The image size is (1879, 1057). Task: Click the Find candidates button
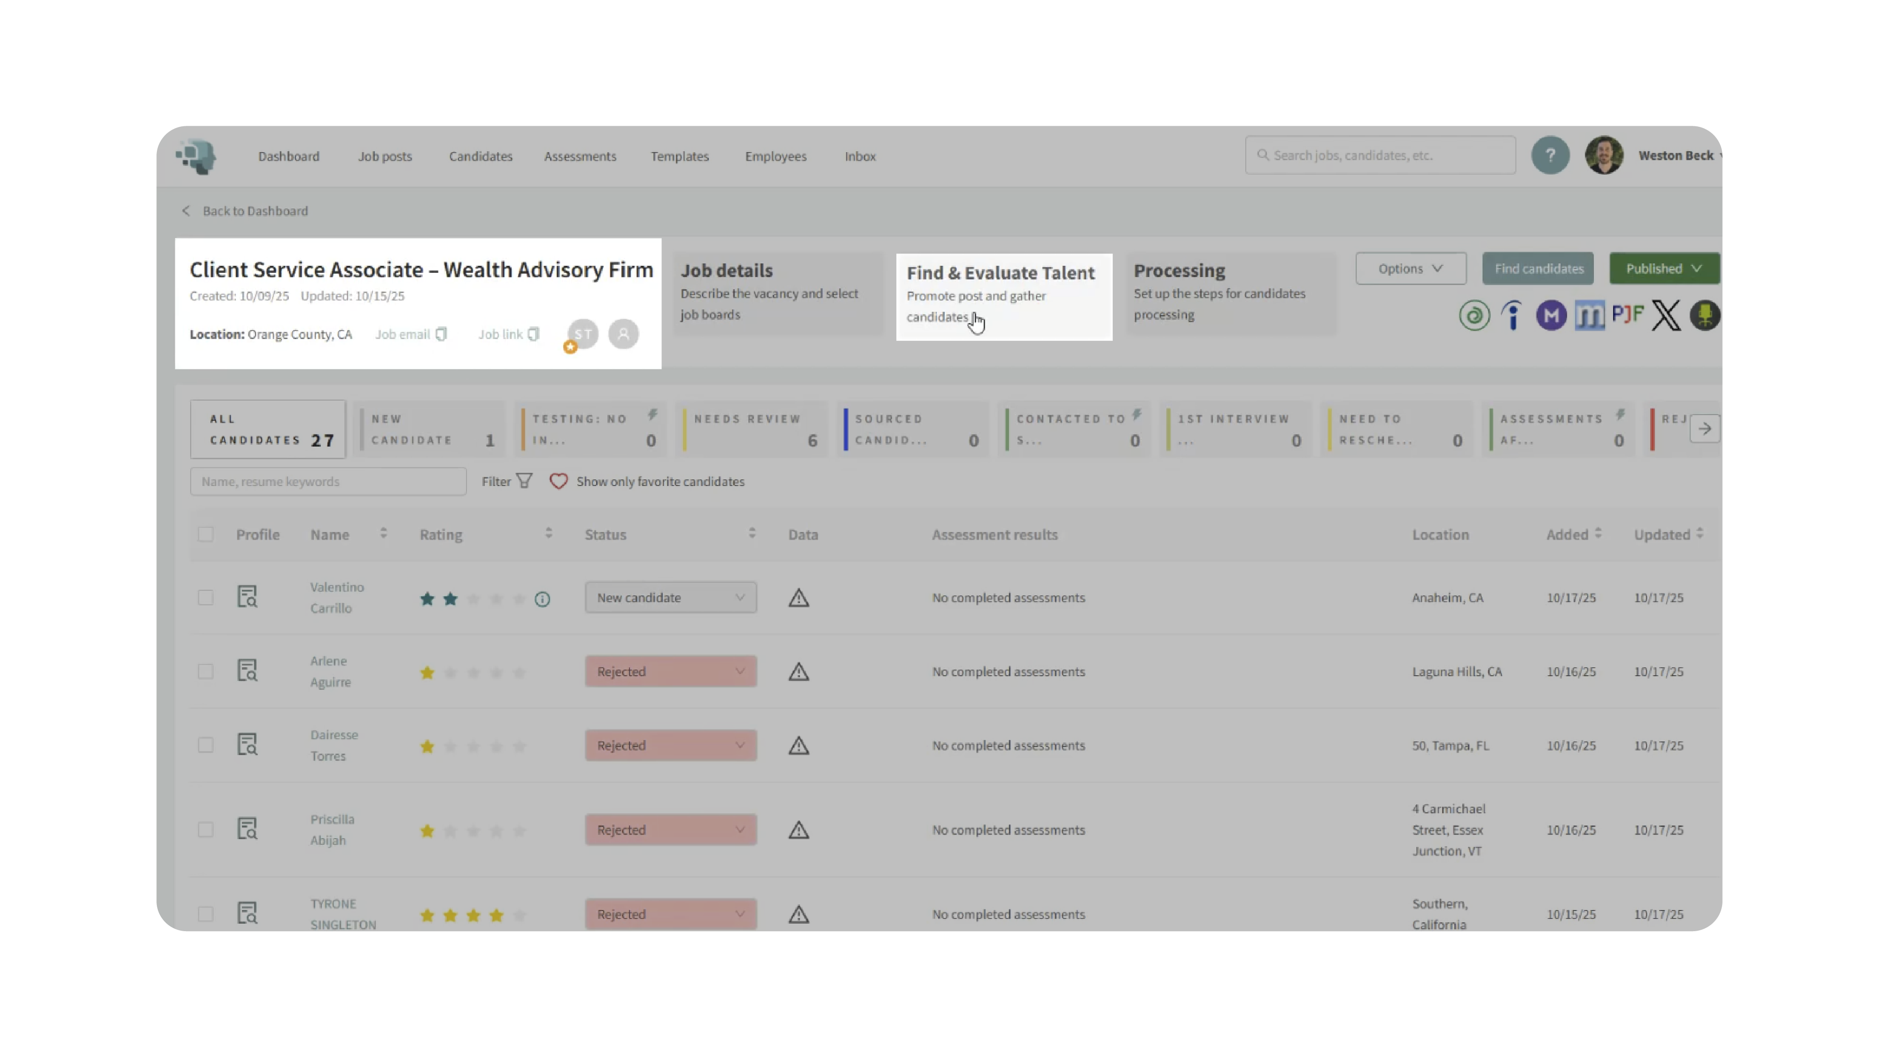click(x=1537, y=268)
